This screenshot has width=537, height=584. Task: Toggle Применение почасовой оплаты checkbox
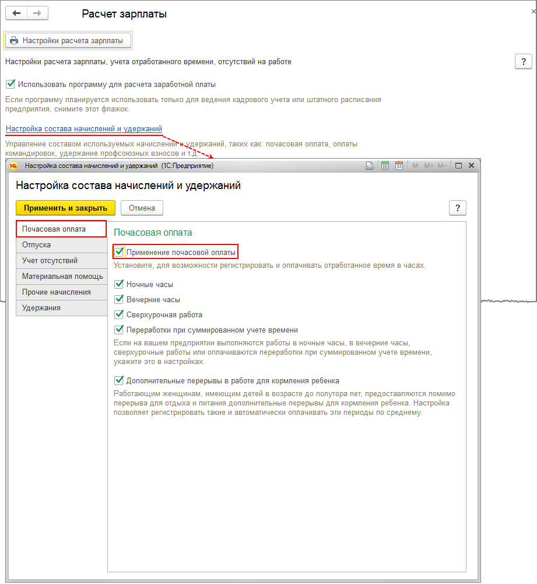[x=119, y=252]
